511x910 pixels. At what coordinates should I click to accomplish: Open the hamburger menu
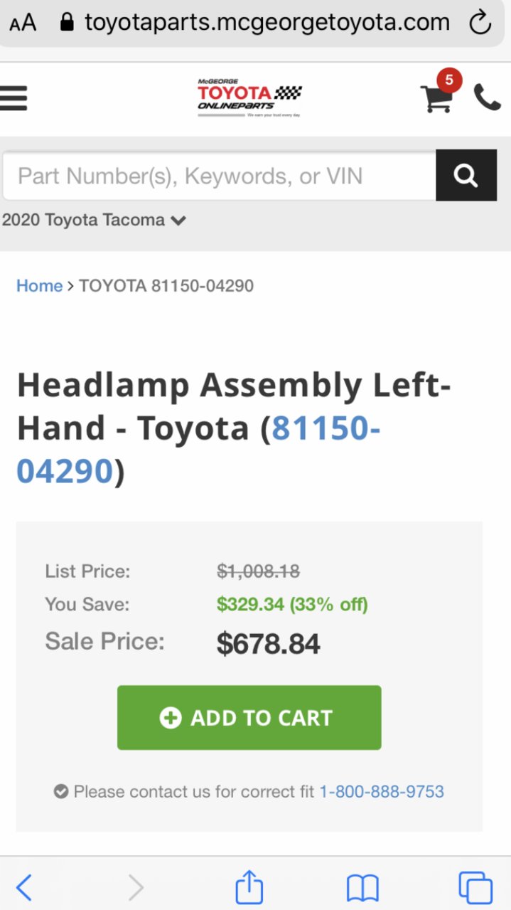[13, 98]
